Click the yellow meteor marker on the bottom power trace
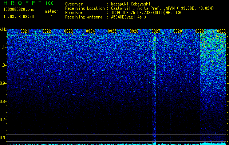 click(197, 143)
